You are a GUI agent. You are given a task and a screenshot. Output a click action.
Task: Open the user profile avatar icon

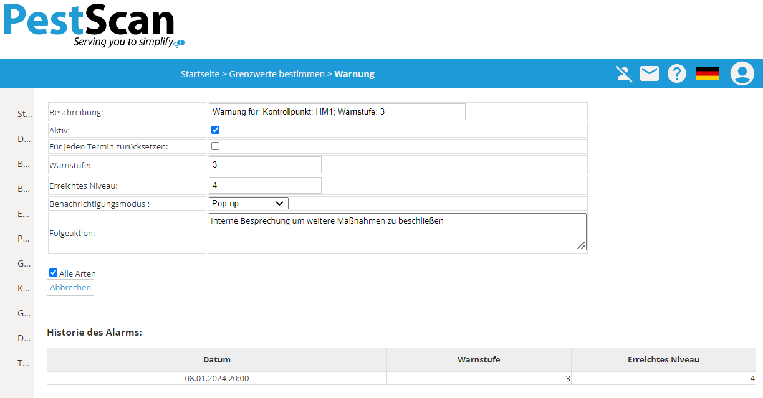[x=742, y=73]
